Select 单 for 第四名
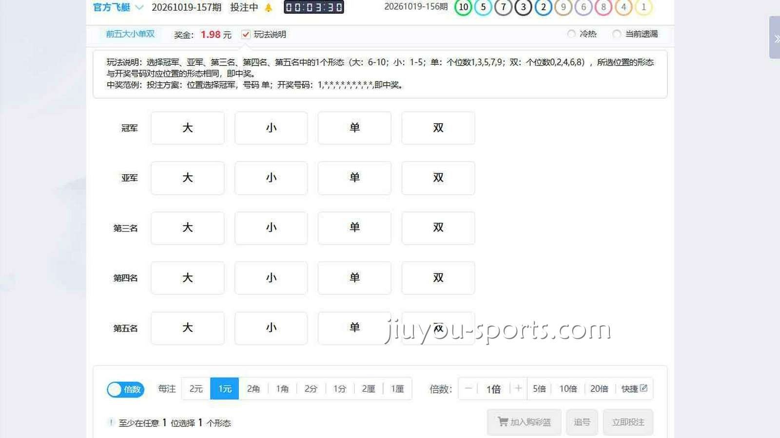 click(354, 278)
